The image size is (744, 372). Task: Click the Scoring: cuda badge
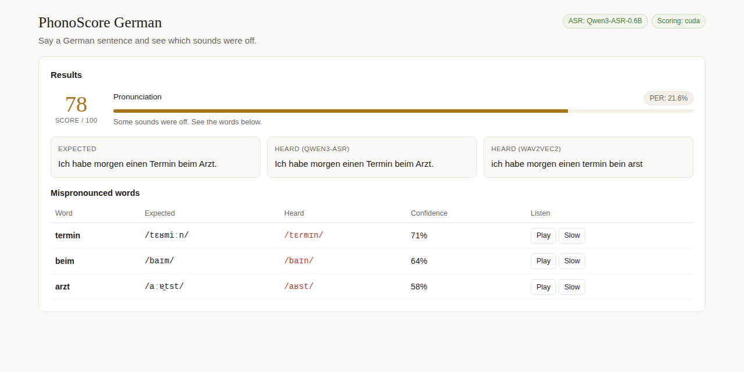point(678,21)
